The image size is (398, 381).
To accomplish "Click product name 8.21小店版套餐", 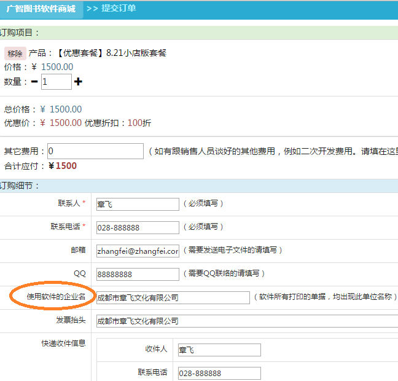I will coord(136,53).
